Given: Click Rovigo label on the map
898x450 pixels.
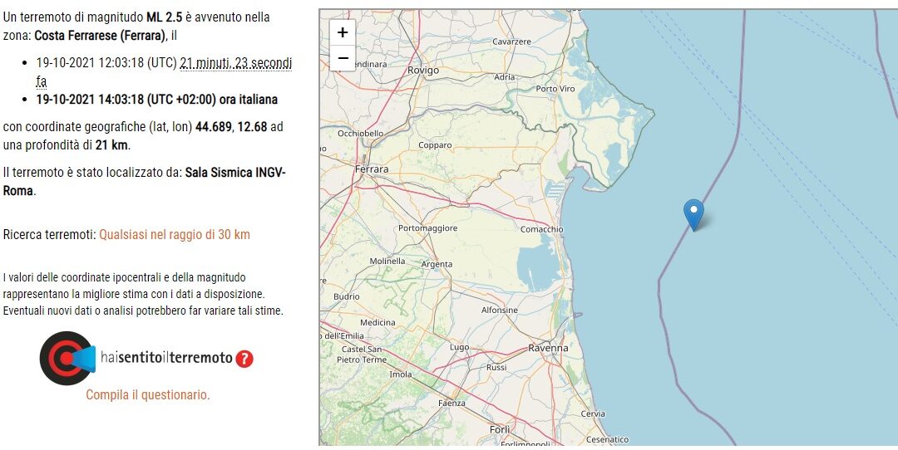Looking at the screenshot, I should pyautogui.click(x=422, y=71).
